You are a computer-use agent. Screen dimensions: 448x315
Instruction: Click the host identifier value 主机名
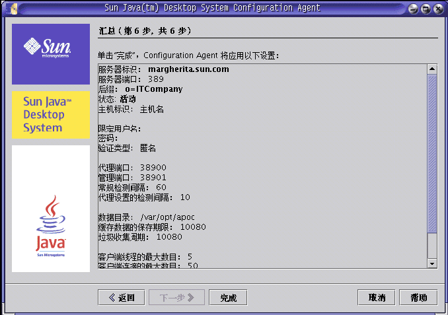[x=152, y=109]
